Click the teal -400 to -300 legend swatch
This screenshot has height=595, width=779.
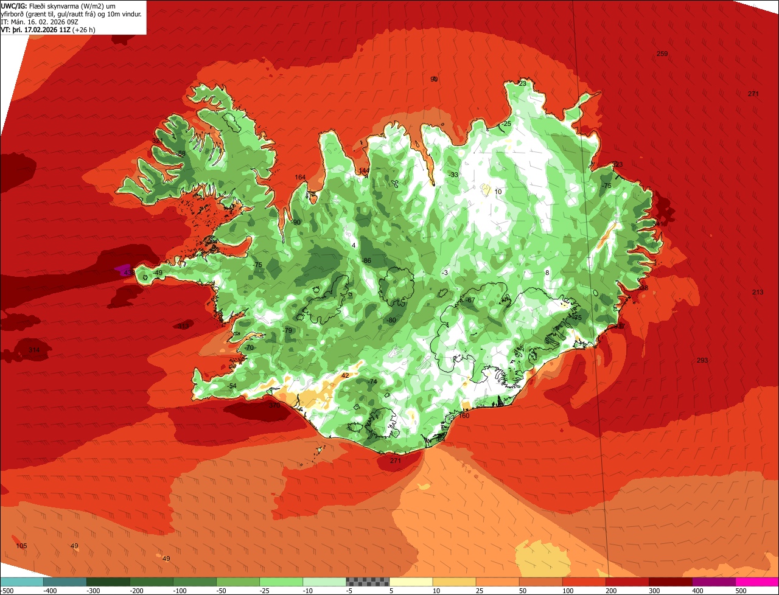(65, 582)
